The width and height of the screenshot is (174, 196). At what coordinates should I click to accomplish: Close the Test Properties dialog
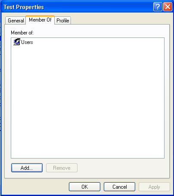168,6
